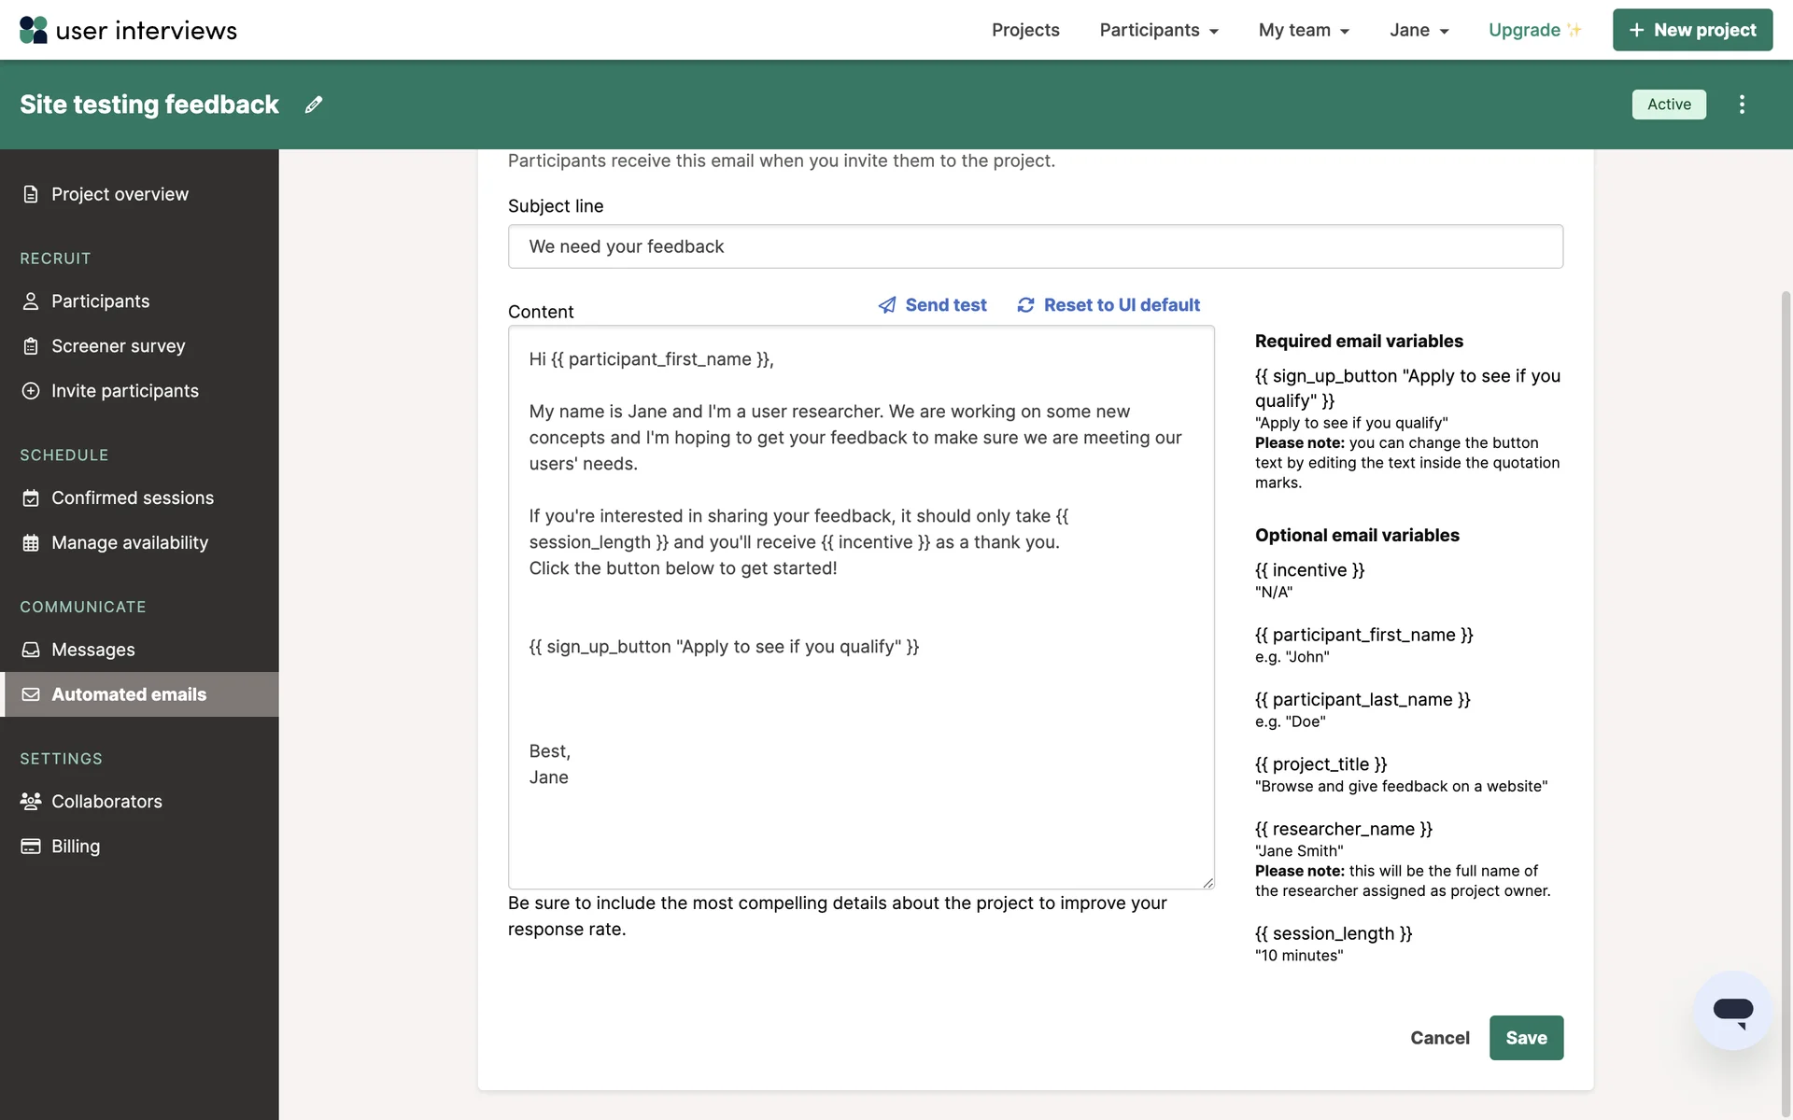Open Screener survey from the sidebar
Screen dimensions: 1793x1120
click(x=118, y=346)
